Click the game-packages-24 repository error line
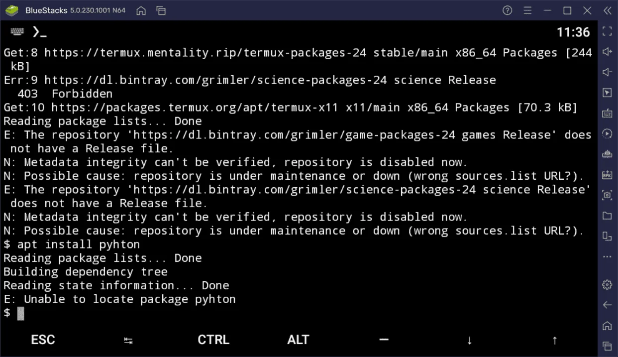This screenshot has height=357, width=618. pyautogui.click(x=298, y=141)
